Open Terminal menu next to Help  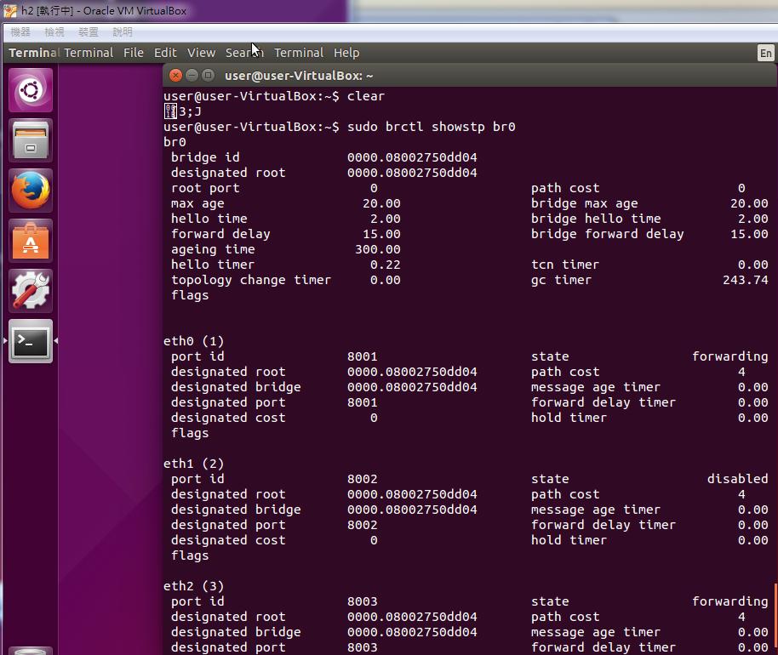click(x=299, y=53)
